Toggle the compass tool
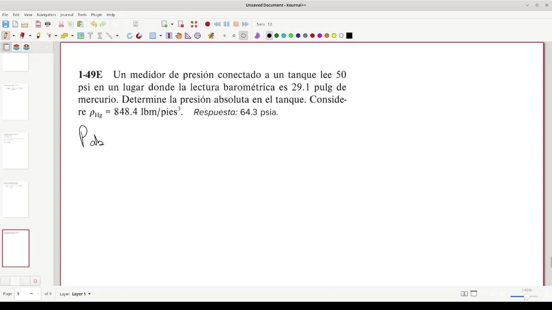The image size is (552, 310). pyautogui.click(x=198, y=36)
